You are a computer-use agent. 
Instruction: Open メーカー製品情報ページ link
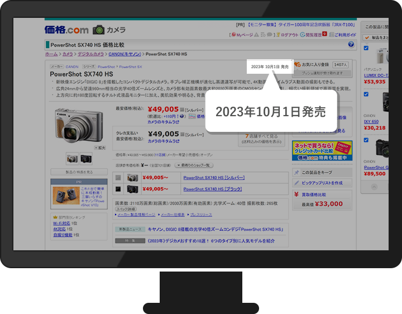136,215
